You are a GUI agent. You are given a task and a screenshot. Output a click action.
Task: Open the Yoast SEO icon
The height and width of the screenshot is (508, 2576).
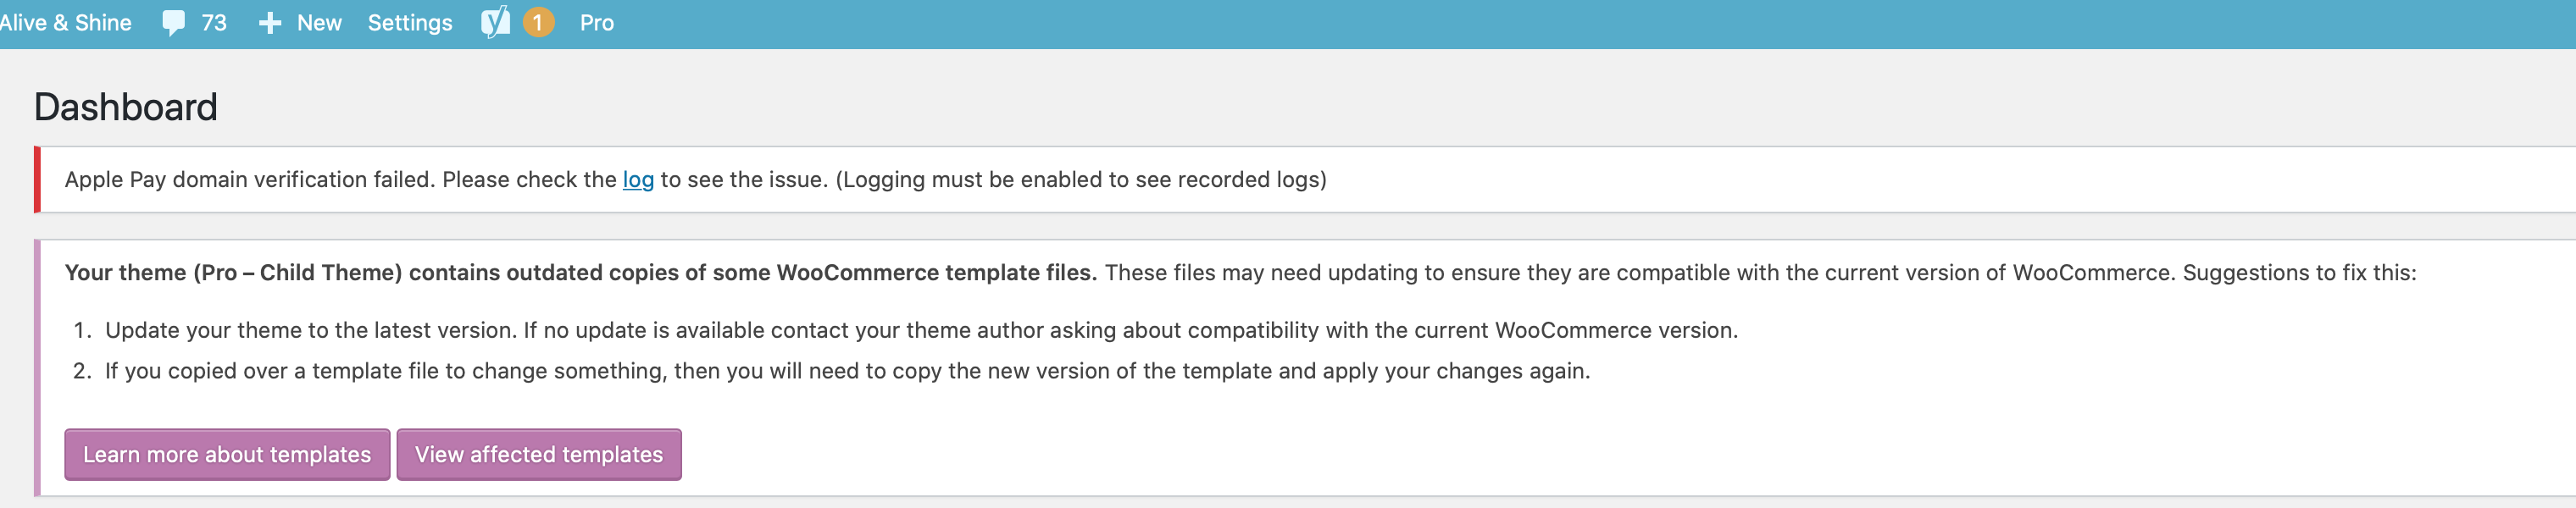[x=495, y=22]
